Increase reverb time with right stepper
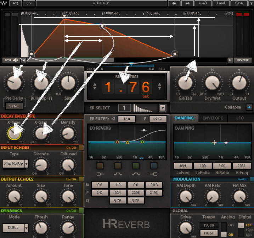The image size is (254, 238). [x=159, y=86]
